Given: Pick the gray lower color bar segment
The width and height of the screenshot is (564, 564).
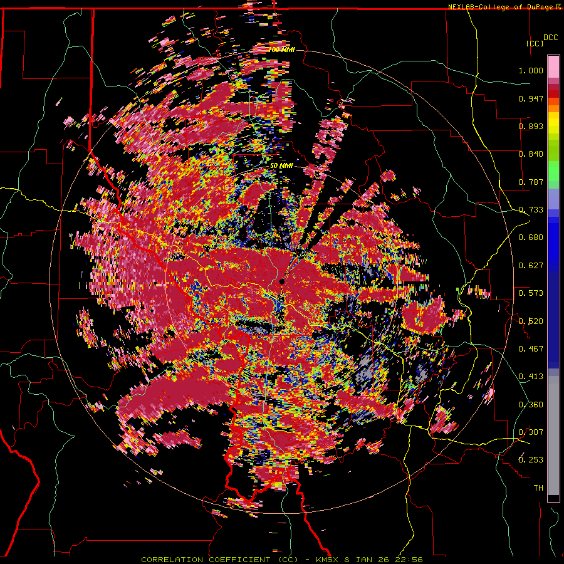Looking at the screenshot, I should click(x=553, y=436).
